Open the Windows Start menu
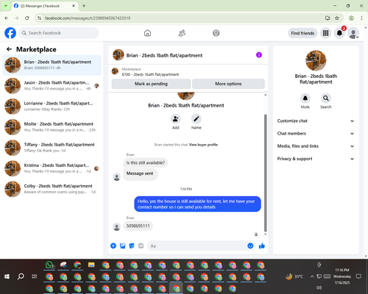The image size is (368, 294). (x=7, y=276)
